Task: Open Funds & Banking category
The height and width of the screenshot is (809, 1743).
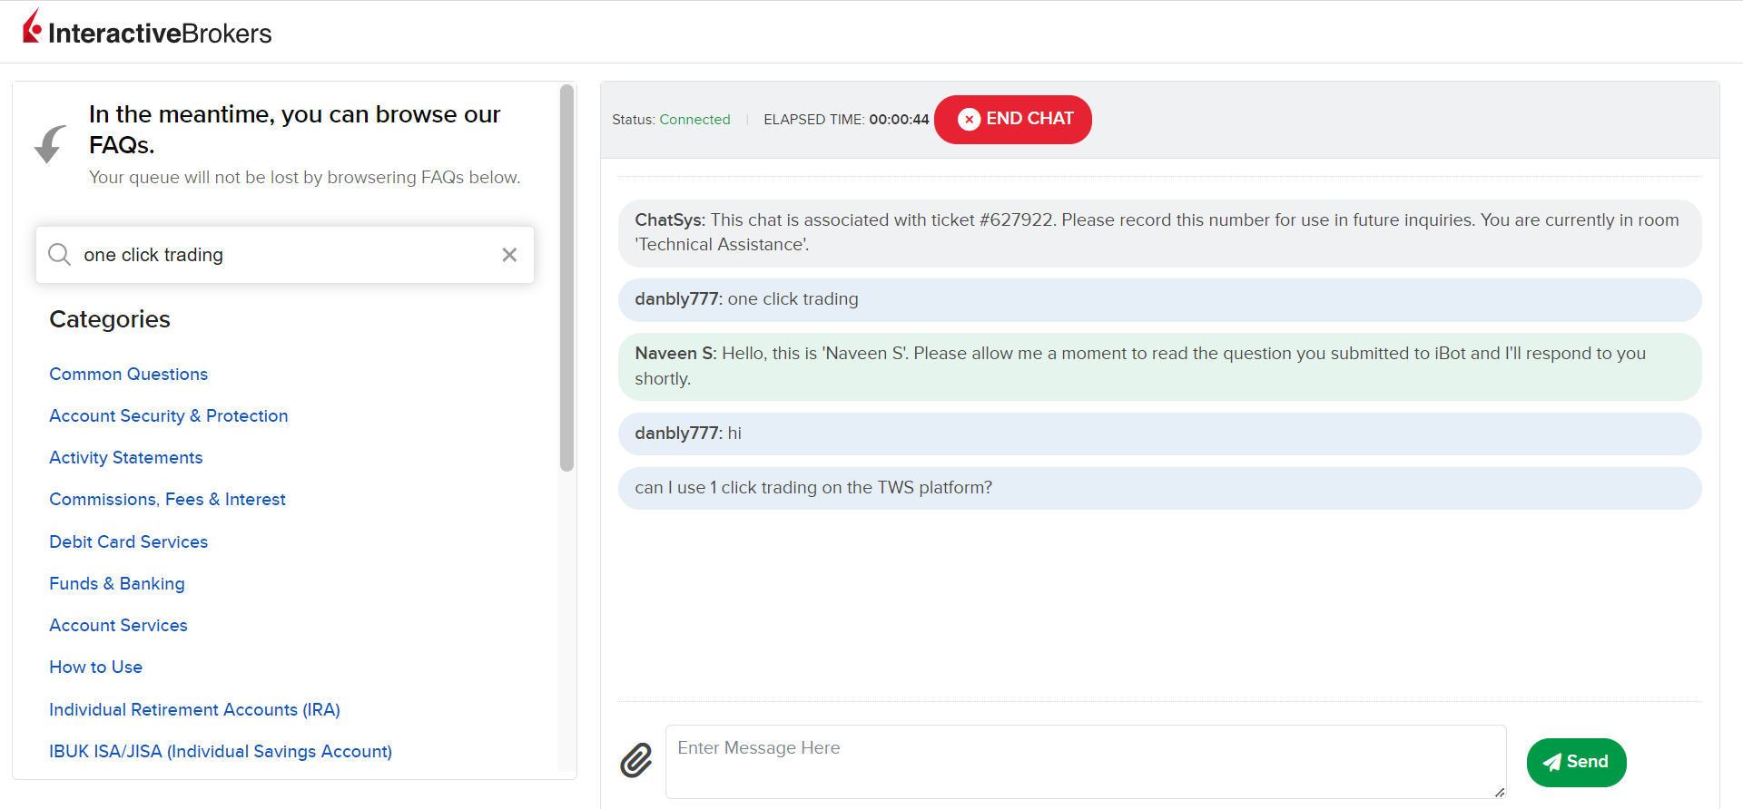Action: click(117, 583)
